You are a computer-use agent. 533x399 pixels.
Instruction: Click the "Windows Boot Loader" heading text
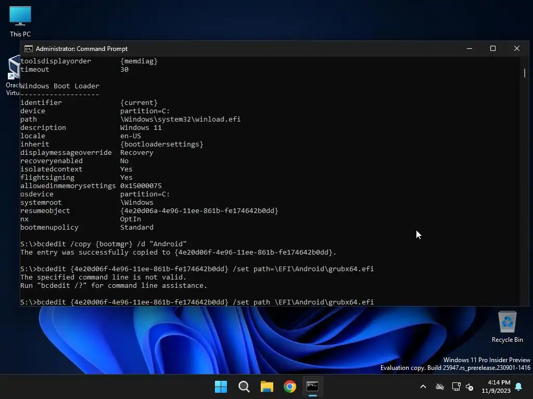pyautogui.click(x=60, y=86)
